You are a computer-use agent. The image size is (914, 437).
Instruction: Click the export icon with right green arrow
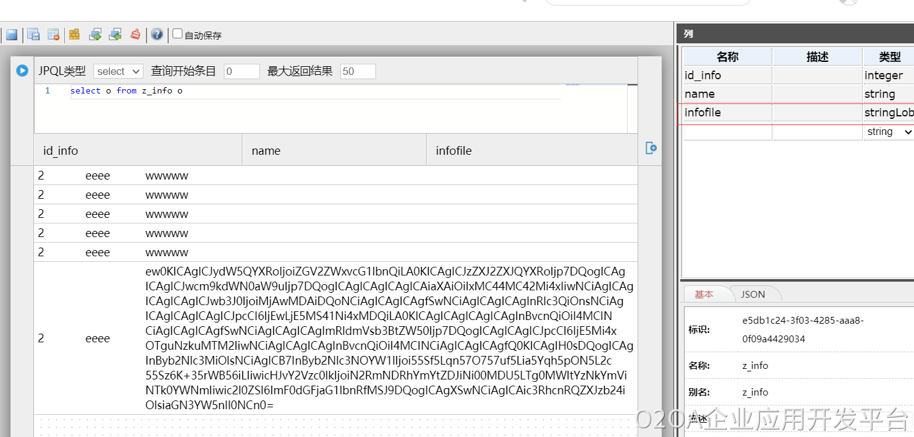coord(95,35)
